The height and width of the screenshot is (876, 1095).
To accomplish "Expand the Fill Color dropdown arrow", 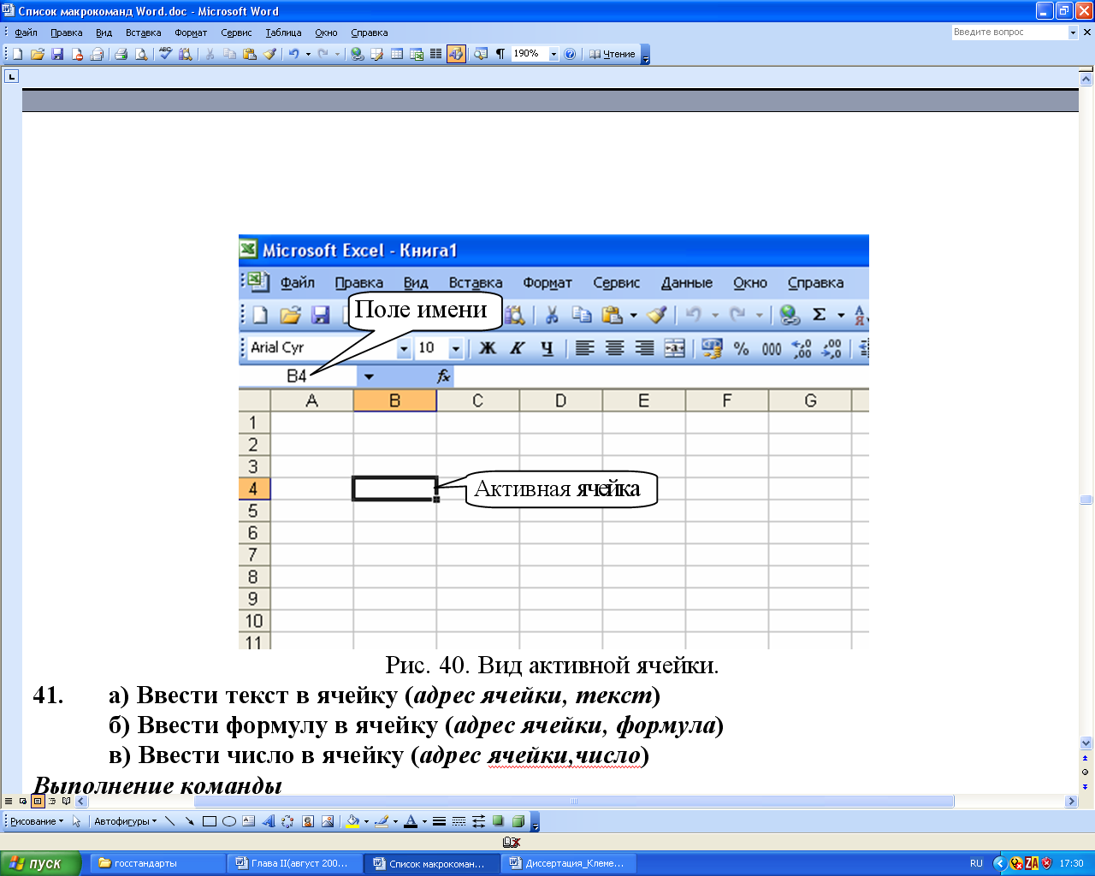I will tap(366, 821).
